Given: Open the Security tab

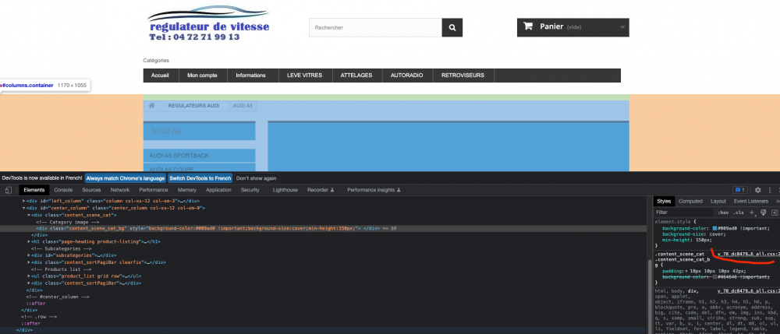Looking at the screenshot, I should tap(250, 190).
